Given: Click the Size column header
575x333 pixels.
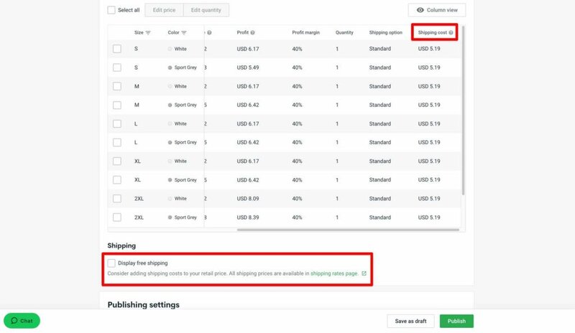Looking at the screenshot, I should [x=139, y=32].
